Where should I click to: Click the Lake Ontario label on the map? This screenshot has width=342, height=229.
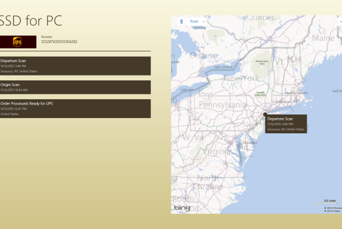223,67
